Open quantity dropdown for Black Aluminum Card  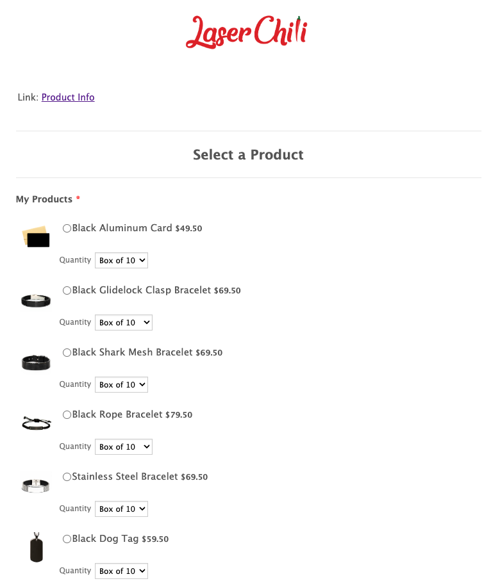point(122,261)
